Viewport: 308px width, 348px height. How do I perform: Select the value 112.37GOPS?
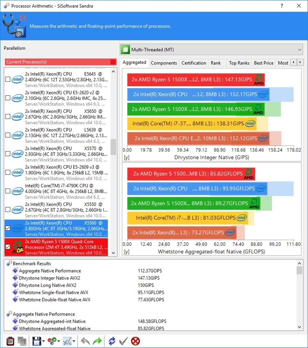tap(150, 271)
